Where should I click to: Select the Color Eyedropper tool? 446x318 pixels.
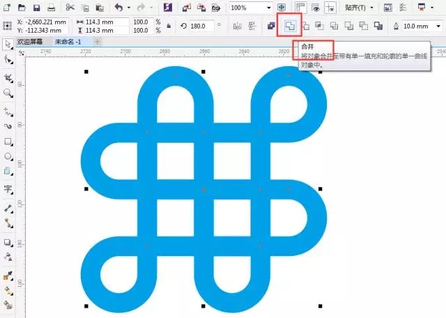coord(8,276)
